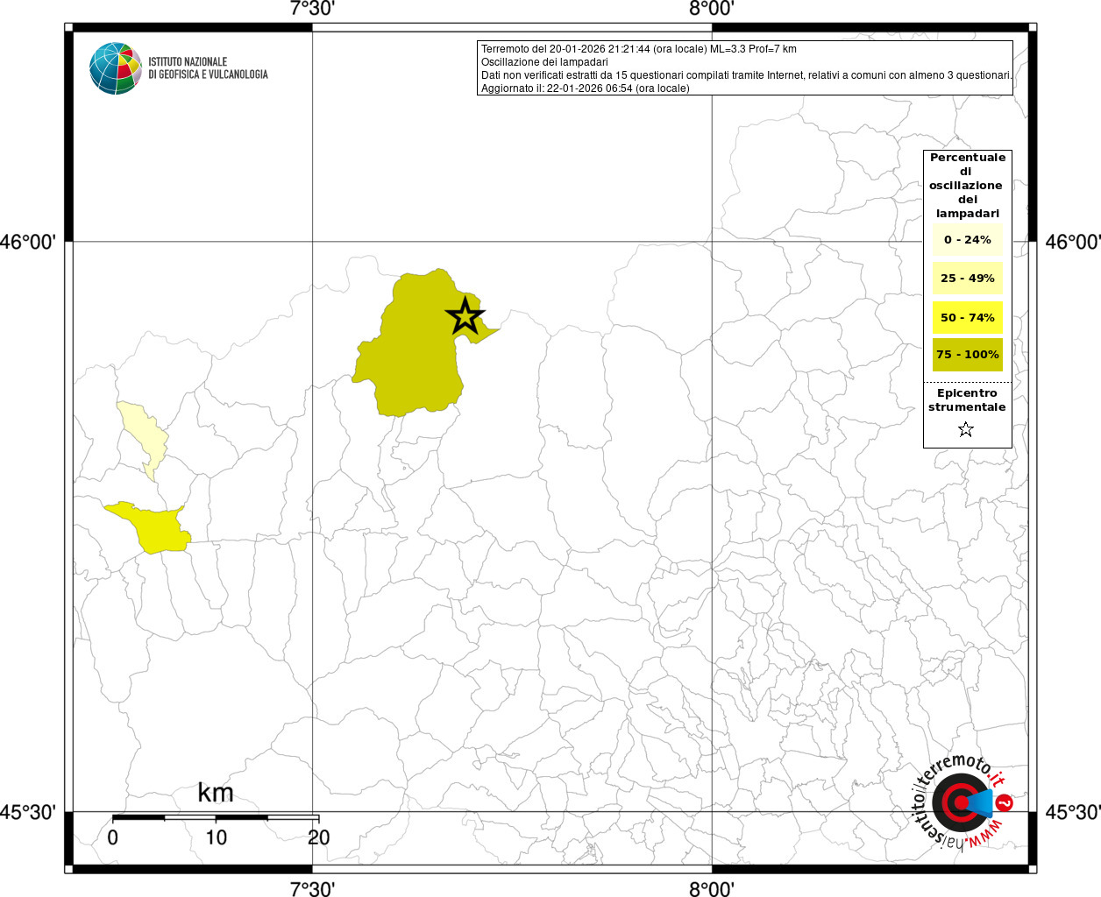The image size is (1101, 897).
Task: Click the scale bar '10' label
Action: click(x=216, y=837)
